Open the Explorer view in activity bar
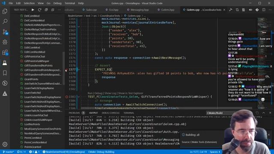The image size is (274, 154). pyautogui.click(x=5, y=12)
